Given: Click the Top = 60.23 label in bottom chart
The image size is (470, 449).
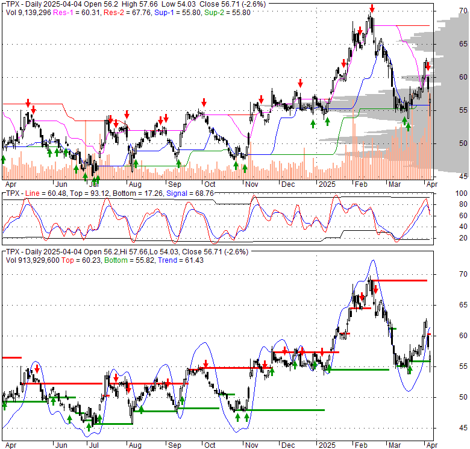Looking at the screenshot, I should (81, 260).
